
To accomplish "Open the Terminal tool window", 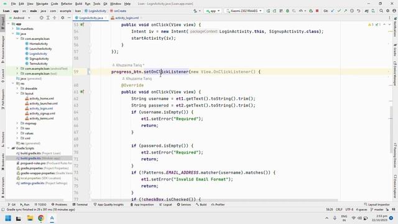I will pos(80,205).
